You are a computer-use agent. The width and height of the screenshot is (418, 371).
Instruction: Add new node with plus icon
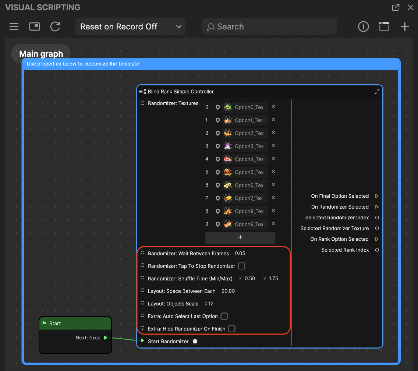point(404,26)
